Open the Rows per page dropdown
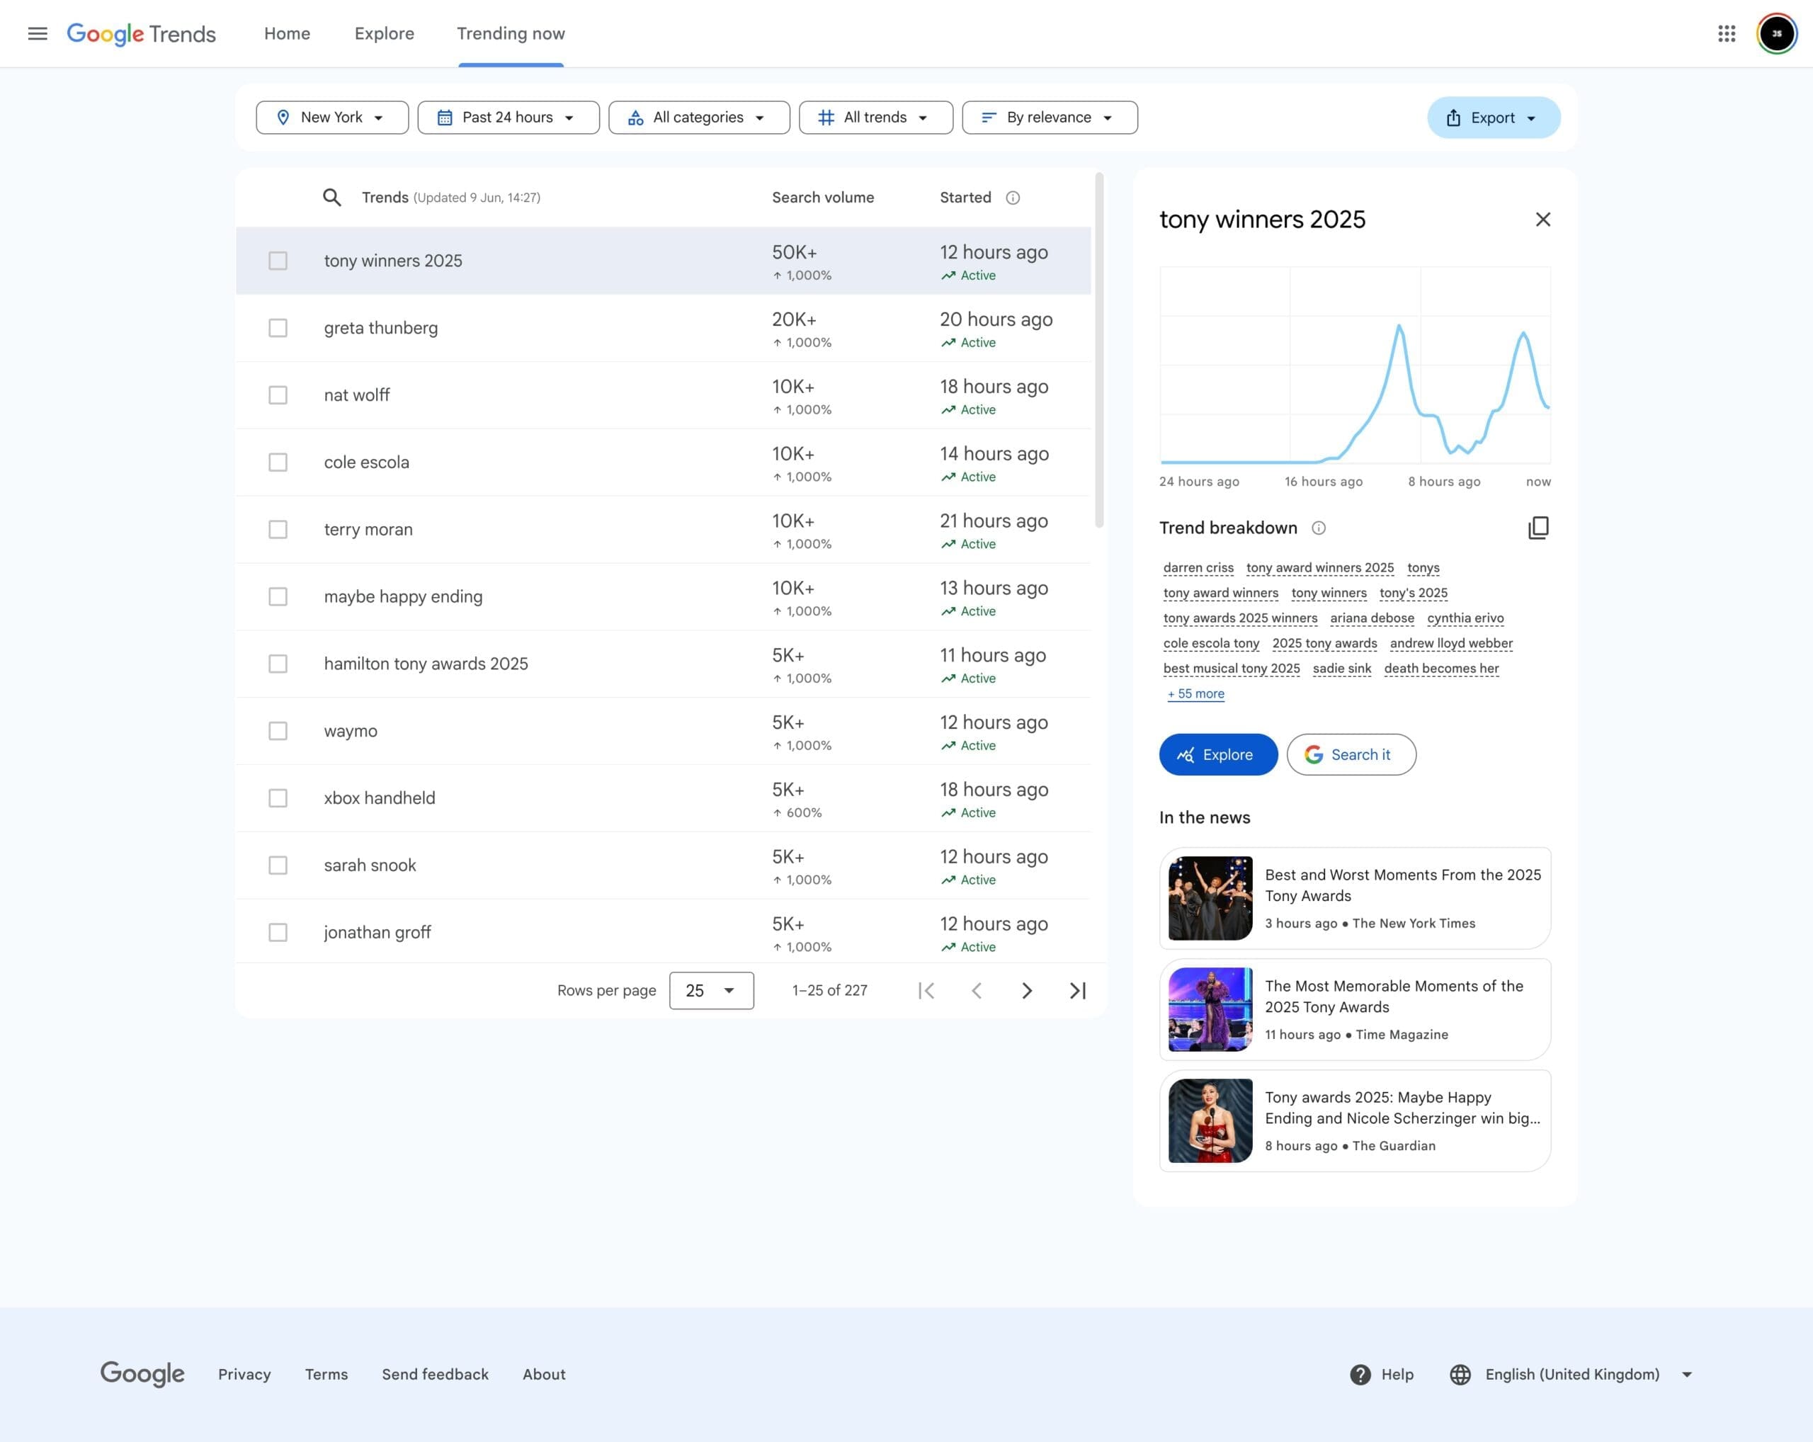Screen dimensions: 1813x1442 click(710, 990)
